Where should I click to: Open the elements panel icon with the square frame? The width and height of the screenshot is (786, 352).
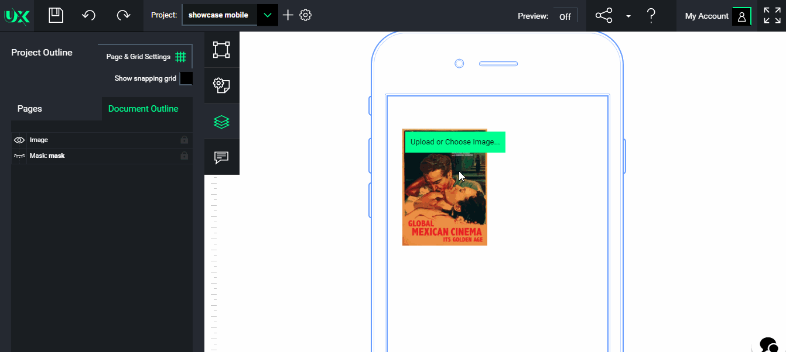tap(221, 50)
